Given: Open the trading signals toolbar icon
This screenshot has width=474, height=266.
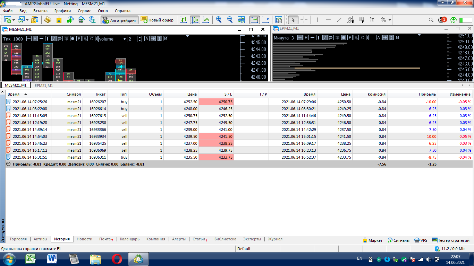Looking at the screenshot, I should [x=70, y=20].
